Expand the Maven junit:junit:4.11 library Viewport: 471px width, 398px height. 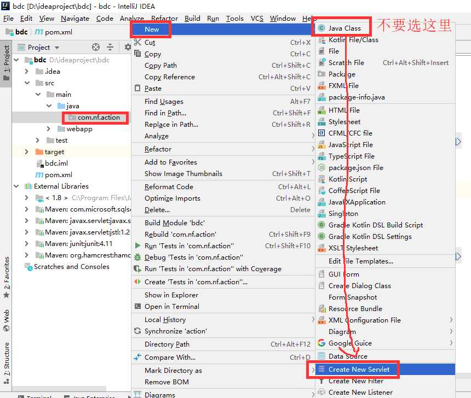(x=26, y=243)
